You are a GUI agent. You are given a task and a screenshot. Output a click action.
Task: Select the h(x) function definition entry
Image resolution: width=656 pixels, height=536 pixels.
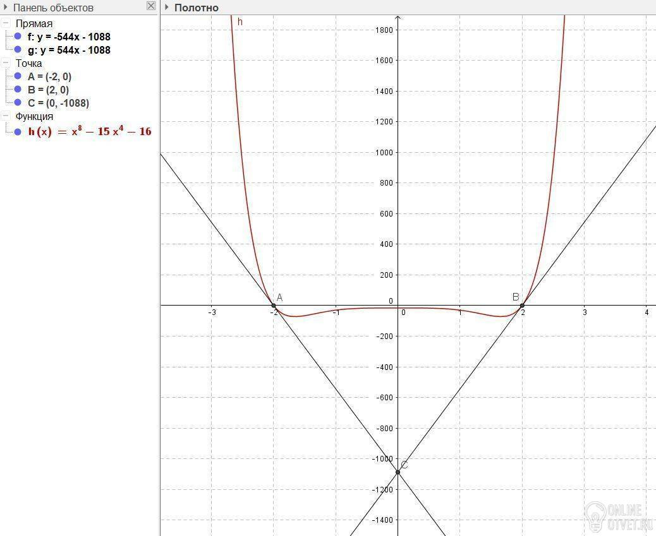[x=89, y=131]
